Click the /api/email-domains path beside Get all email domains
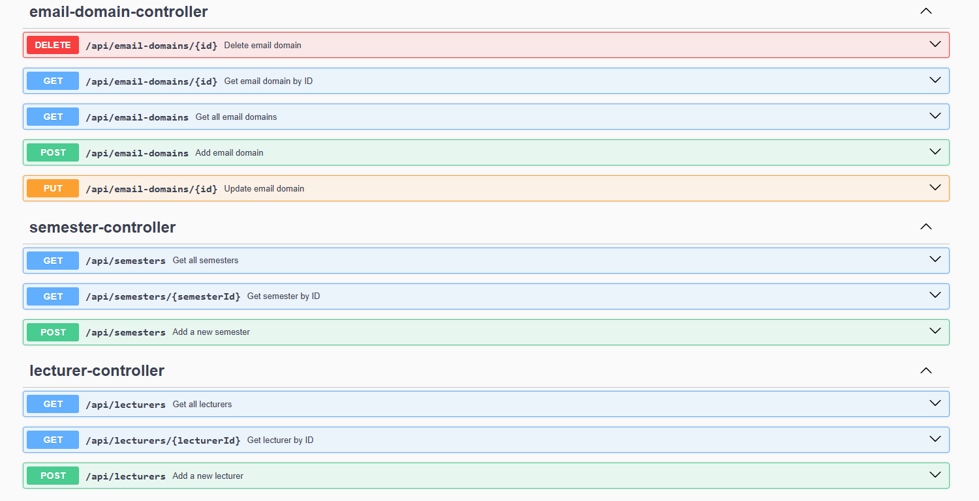The height and width of the screenshot is (501, 979). (137, 117)
